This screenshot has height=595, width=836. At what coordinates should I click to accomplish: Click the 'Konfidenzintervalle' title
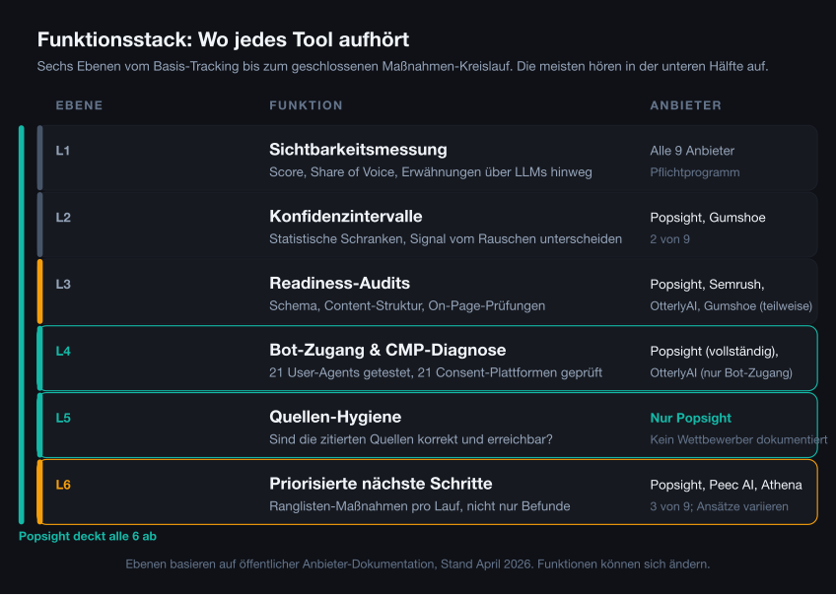coord(345,217)
